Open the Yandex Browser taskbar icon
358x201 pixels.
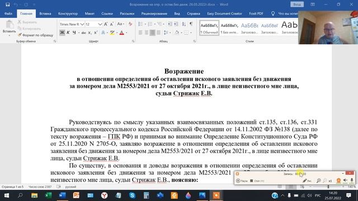(x=105, y=195)
